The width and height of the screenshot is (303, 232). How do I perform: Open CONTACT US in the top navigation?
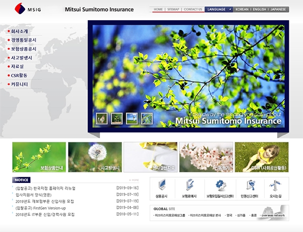click(193, 9)
